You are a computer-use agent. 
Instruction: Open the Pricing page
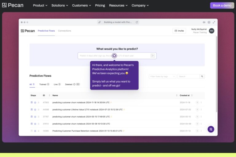tap(100, 6)
